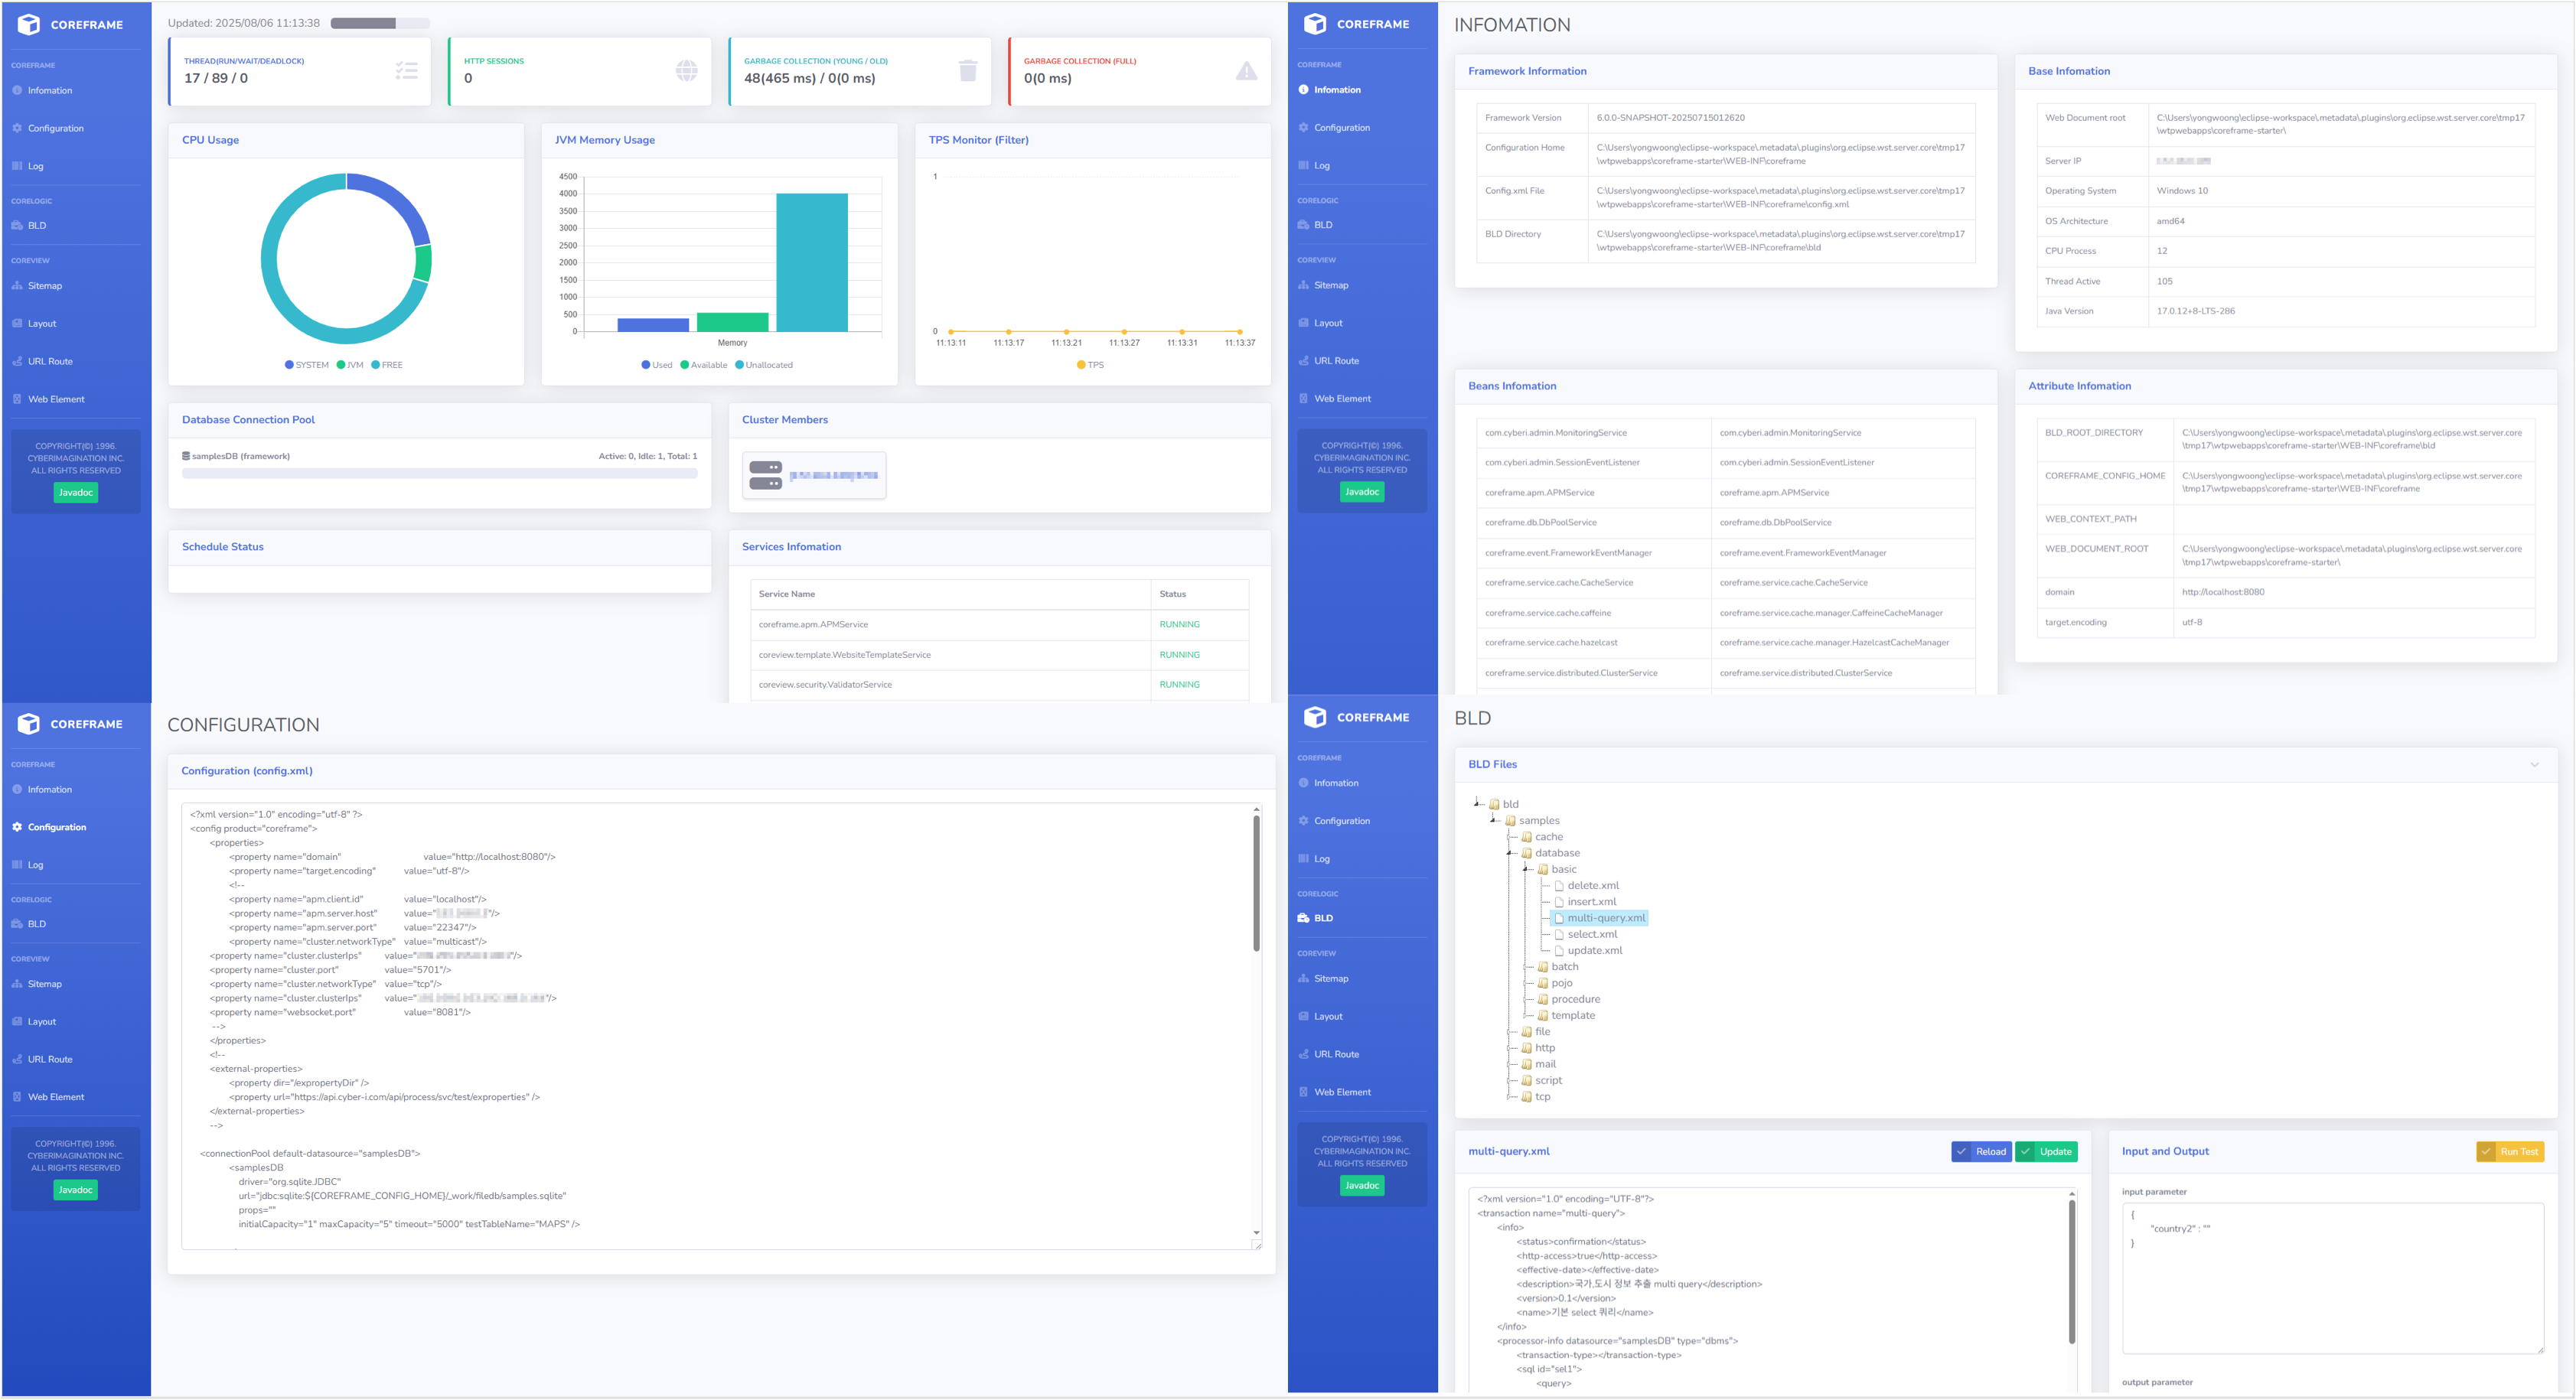Click the warning triangle icon in Full GC card
The height and width of the screenshot is (1400, 2576).
1246,70
